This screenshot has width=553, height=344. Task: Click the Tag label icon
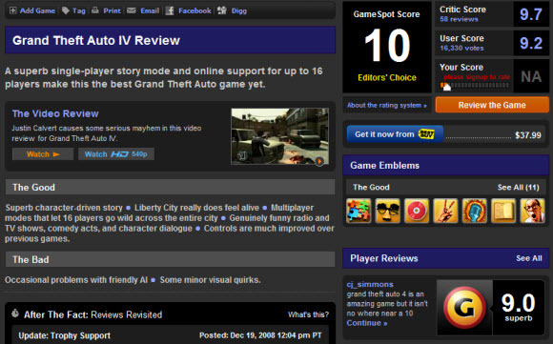click(x=65, y=10)
